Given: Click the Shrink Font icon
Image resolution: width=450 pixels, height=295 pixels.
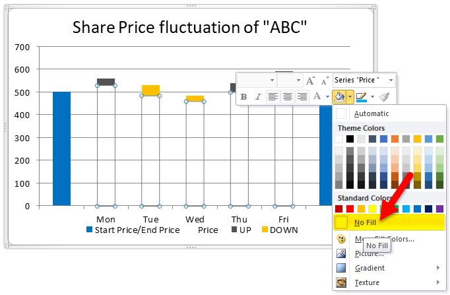Looking at the screenshot, I should [x=325, y=81].
